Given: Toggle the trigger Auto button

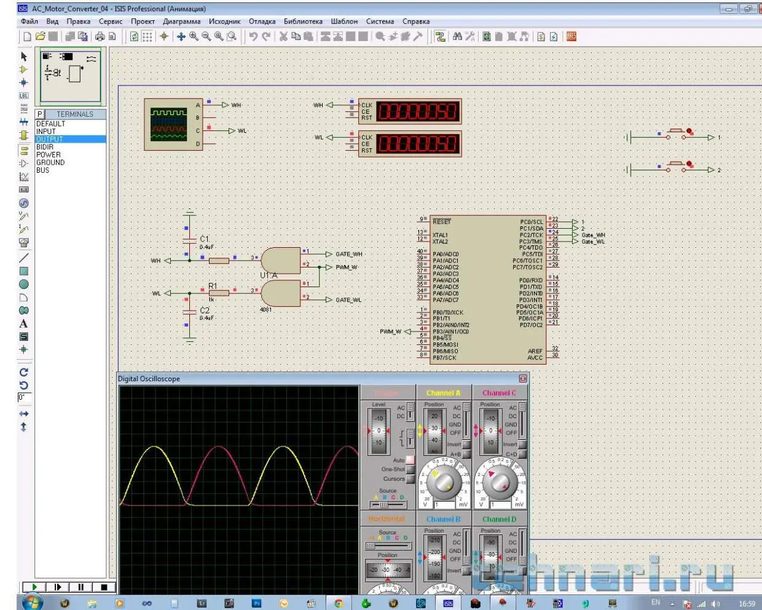Looking at the screenshot, I should coord(410,460).
